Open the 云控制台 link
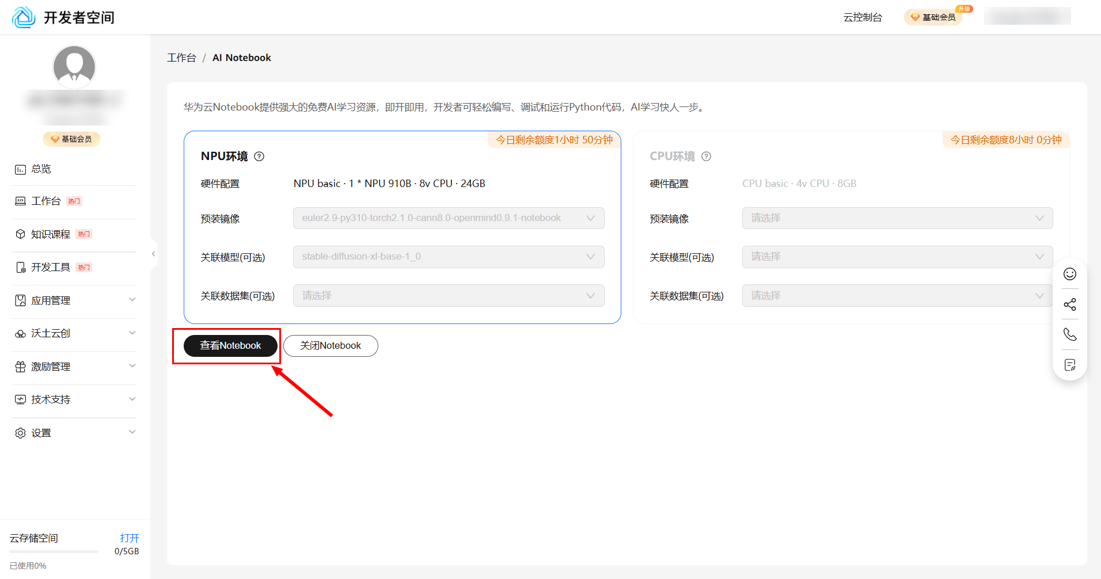Image resolution: width=1101 pixels, height=579 pixels. 863,17
